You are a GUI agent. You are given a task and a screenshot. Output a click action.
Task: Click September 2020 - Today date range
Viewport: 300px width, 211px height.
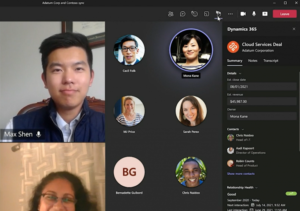[x=243, y=200]
